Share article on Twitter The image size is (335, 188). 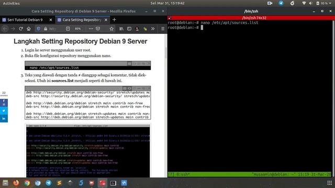[4, 110]
